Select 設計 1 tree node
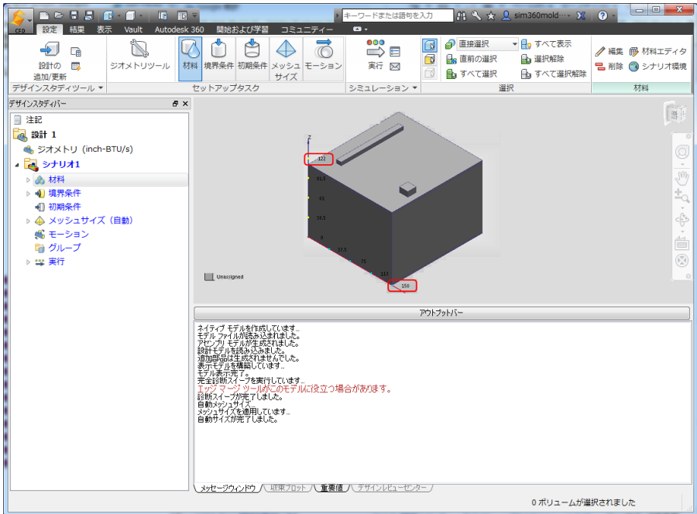Image resolution: width=697 pixels, height=514 pixels. [43, 135]
